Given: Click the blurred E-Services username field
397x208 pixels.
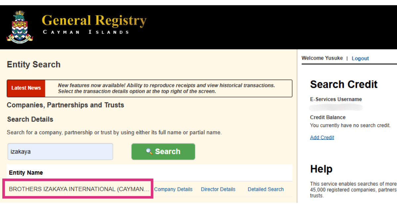Looking at the screenshot, I should [x=336, y=108].
